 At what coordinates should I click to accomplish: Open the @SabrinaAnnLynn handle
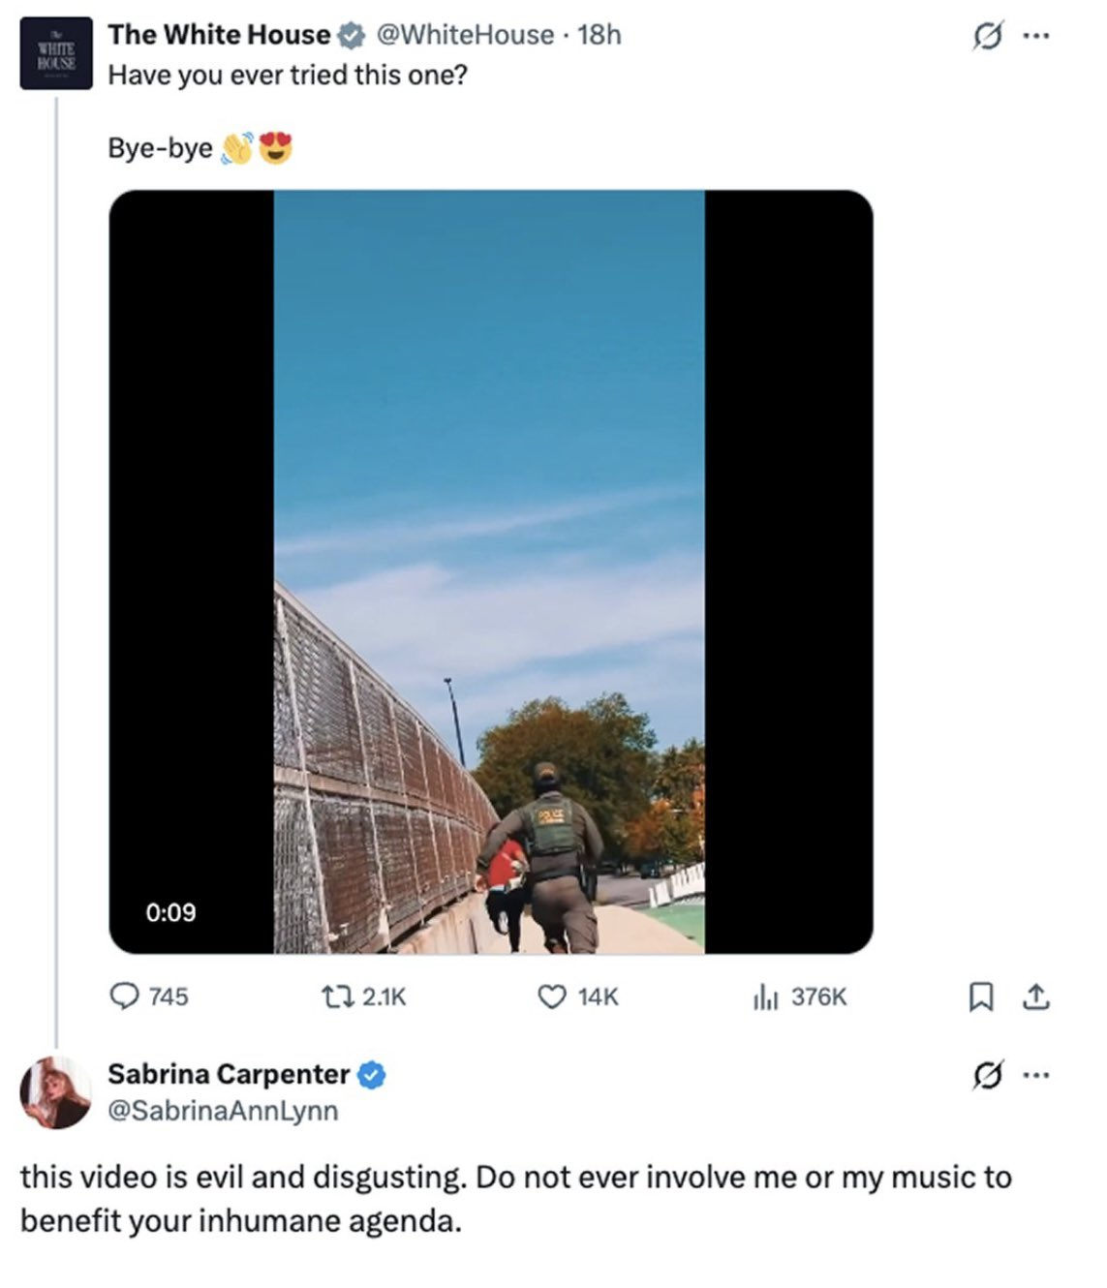tap(223, 1110)
